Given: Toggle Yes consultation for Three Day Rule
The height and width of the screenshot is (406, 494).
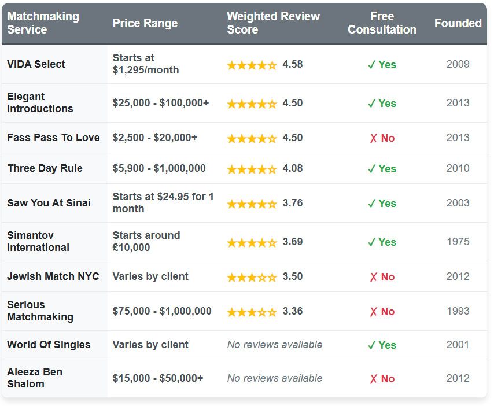Looking at the screenshot, I should pos(382,168).
